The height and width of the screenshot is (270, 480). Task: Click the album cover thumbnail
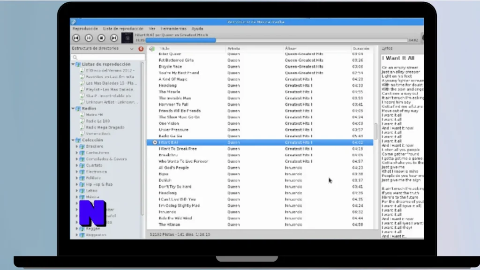(127, 38)
